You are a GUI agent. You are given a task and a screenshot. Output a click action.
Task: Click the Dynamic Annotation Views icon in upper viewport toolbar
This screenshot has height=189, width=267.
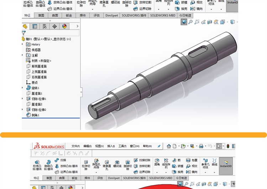[216, 22]
